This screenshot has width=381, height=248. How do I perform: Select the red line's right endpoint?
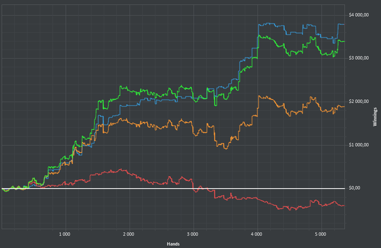[344, 206]
